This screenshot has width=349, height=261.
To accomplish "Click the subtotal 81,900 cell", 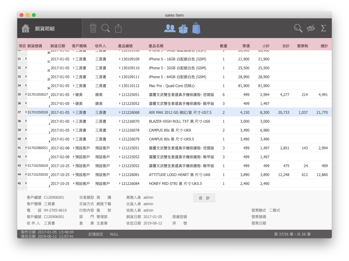I will coord(264,86).
